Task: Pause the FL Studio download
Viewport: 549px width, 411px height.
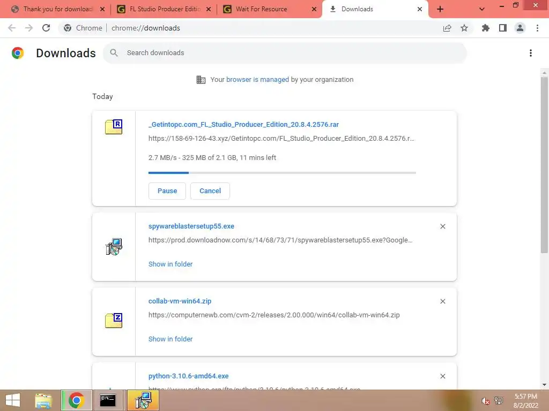Action: (167, 191)
